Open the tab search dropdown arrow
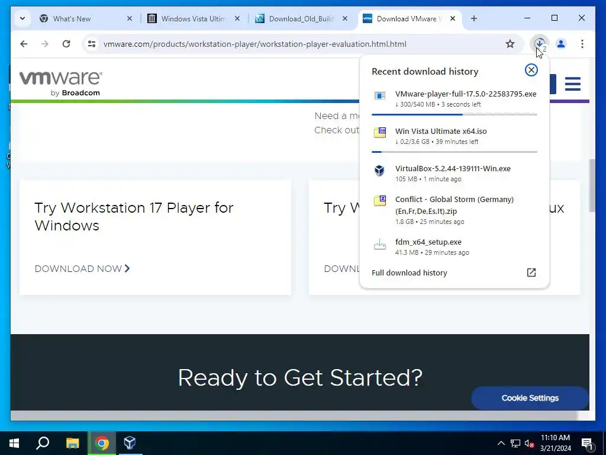The width and height of the screenshot is (606, 455). tap(22, 18)
